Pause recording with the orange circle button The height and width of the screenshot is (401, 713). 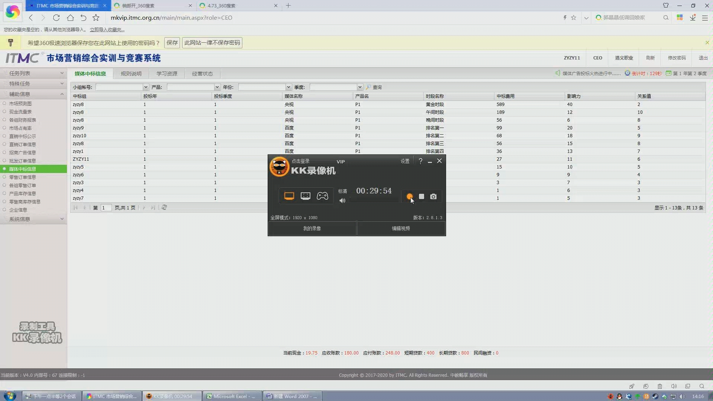click(409, 196)
